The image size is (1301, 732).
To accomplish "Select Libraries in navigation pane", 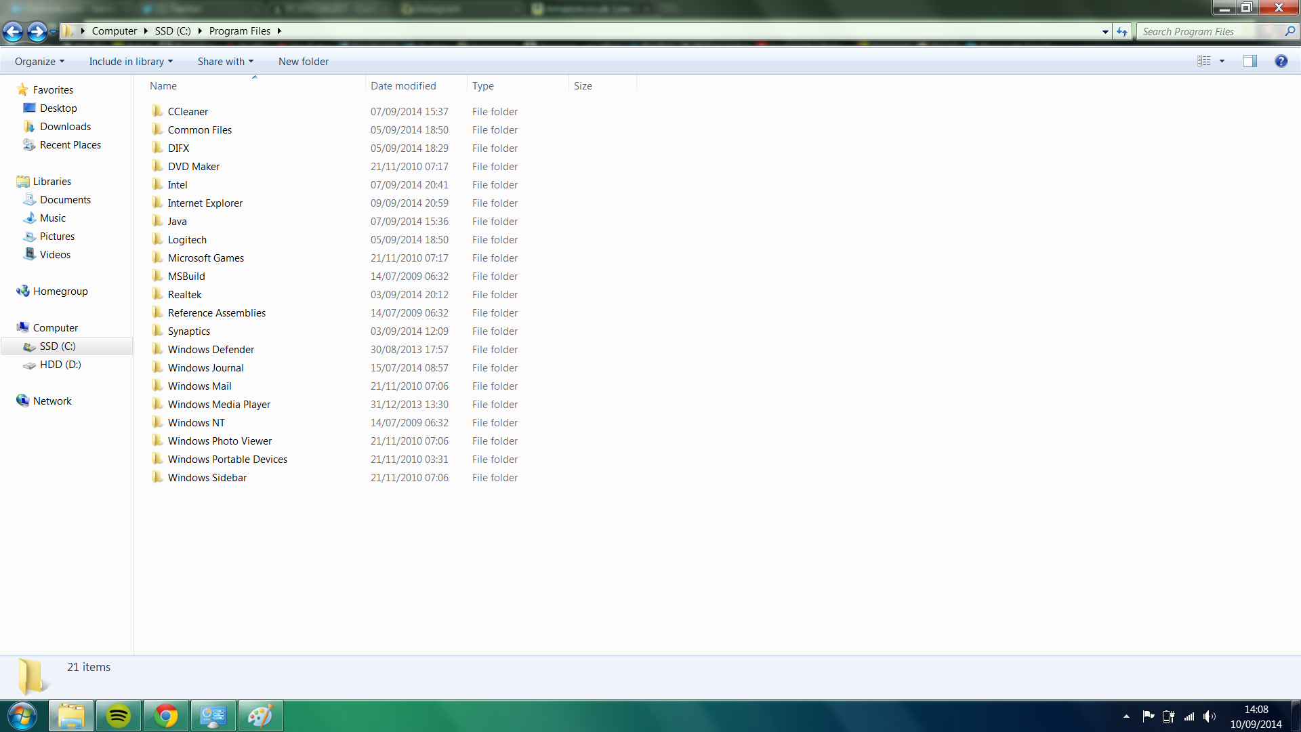I will pyautogui.click(x=44, y=182).
